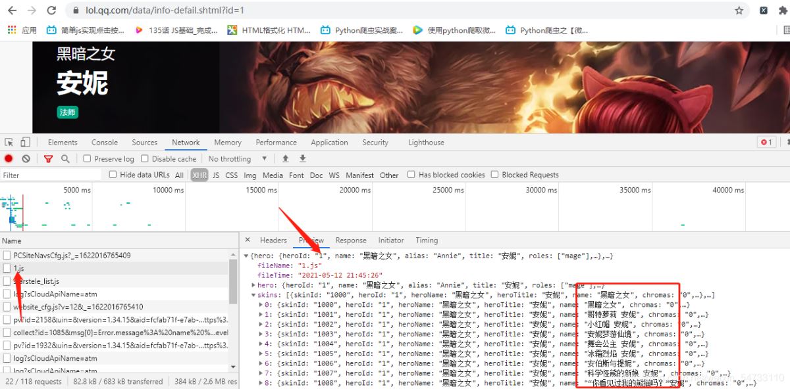Click the red record network log button
This screenshot has height=389, width=790.
coord(9,158)
